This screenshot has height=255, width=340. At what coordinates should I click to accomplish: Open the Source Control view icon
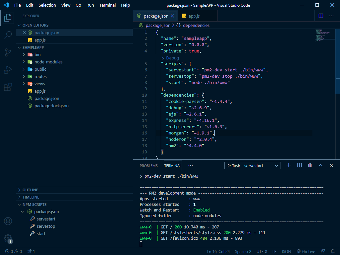click(x=8, y=52)
